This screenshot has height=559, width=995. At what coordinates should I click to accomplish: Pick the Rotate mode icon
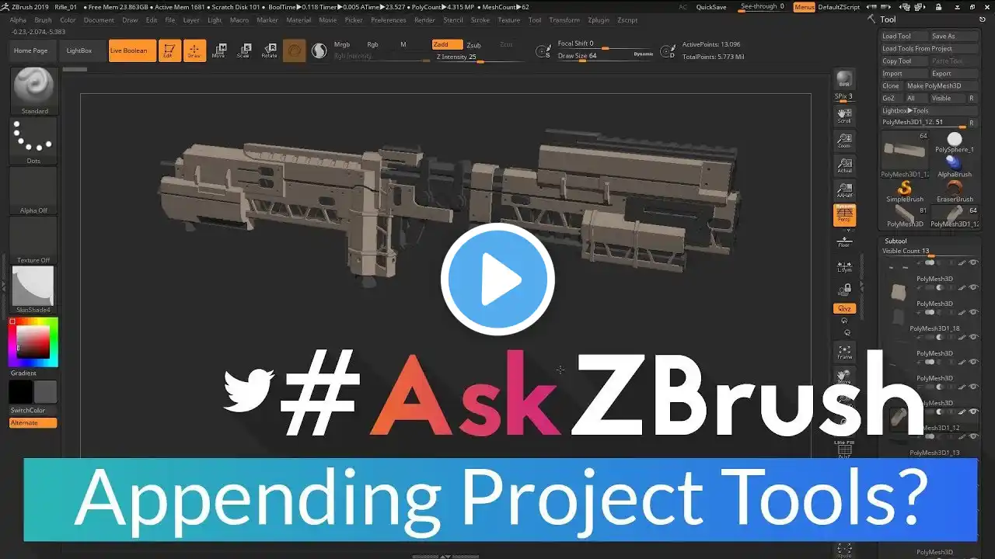pyautogui.click(x=269, y=50)
